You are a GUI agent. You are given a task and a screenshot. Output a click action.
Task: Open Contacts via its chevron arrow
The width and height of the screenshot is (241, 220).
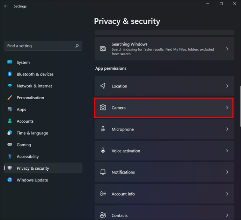[x=227, y=215]
